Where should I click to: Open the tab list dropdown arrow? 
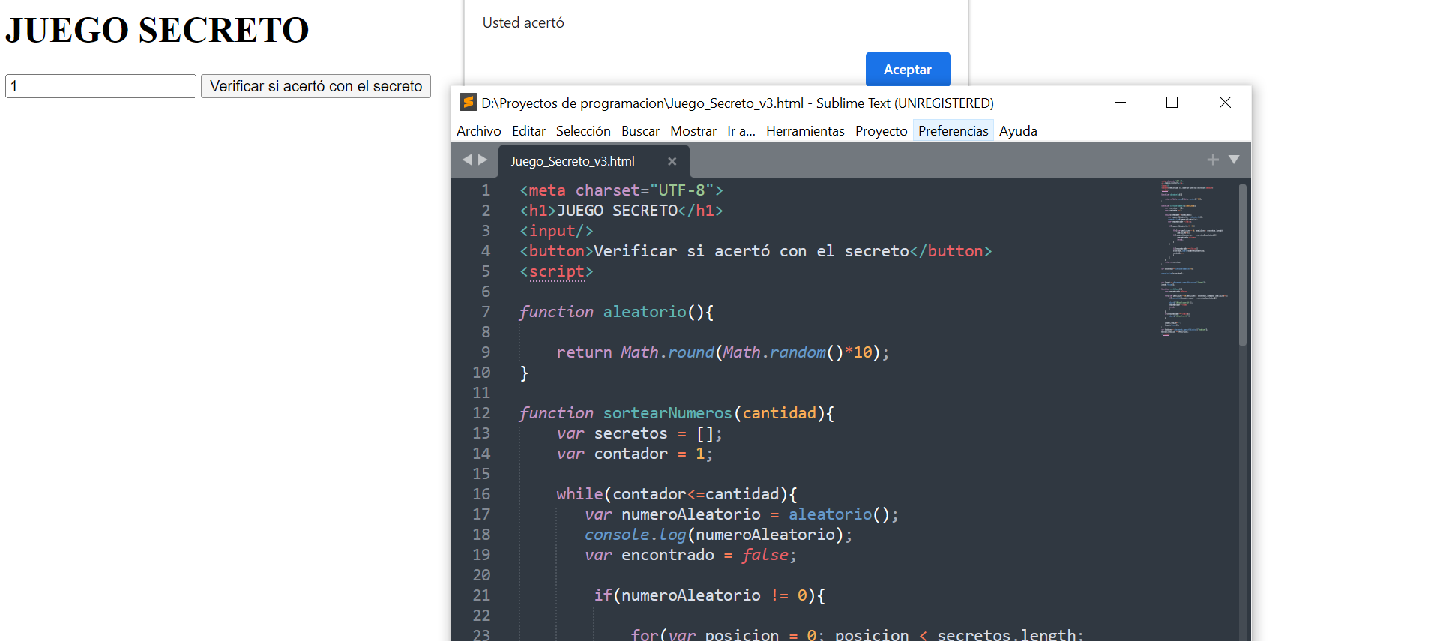(x=1234, y=160)
